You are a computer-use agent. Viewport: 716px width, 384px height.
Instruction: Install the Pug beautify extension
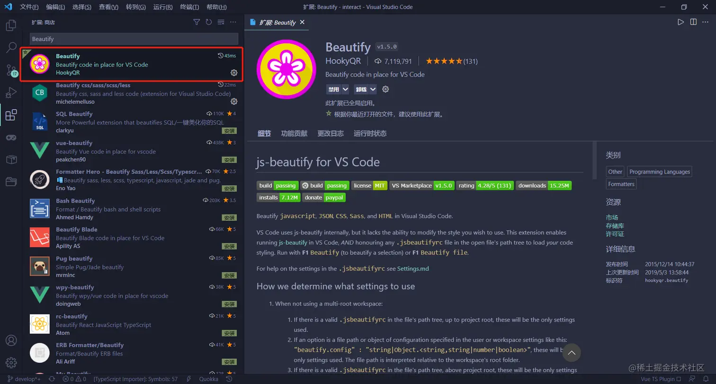230,275
